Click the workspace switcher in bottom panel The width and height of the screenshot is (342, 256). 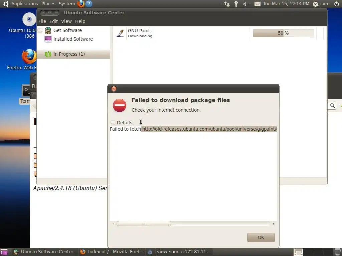click(x=298, y=252)
